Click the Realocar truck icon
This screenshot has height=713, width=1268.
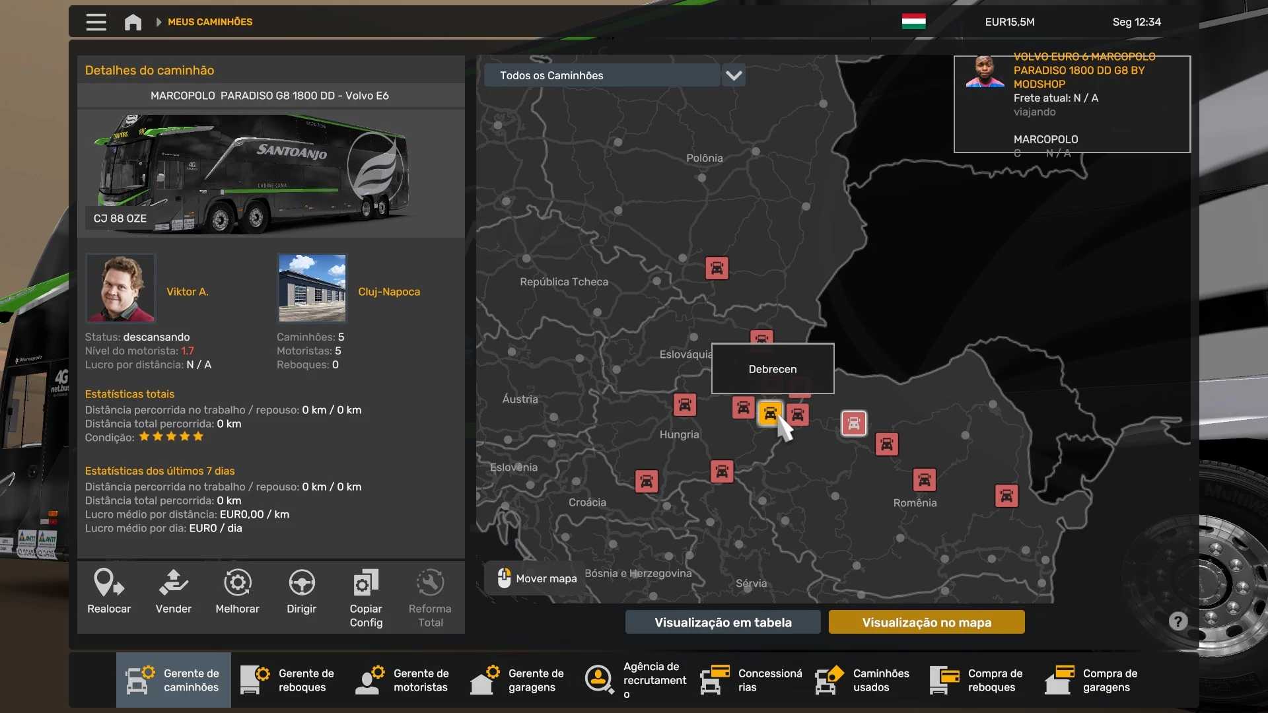(109, 583)
